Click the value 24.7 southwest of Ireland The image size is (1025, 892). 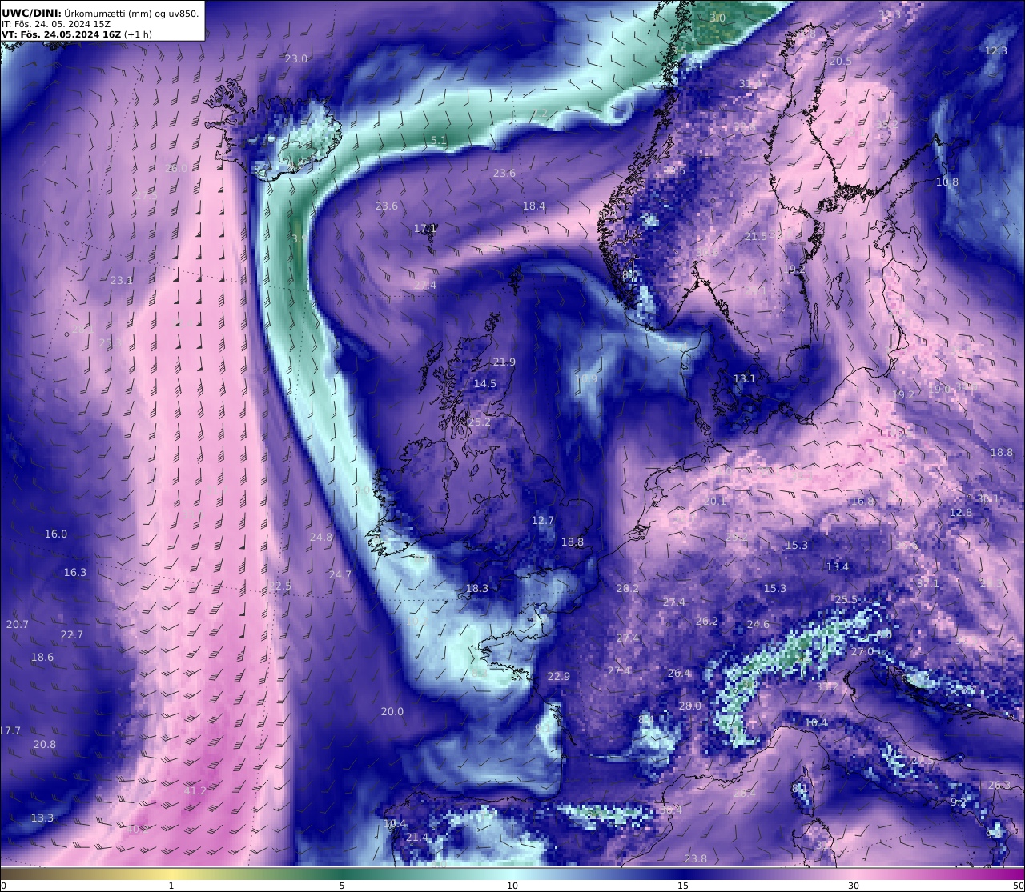click(340, 575)
